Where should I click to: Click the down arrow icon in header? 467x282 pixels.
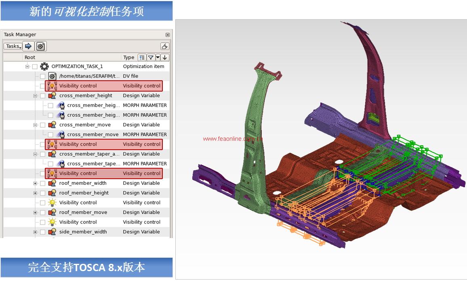point(165,58)
